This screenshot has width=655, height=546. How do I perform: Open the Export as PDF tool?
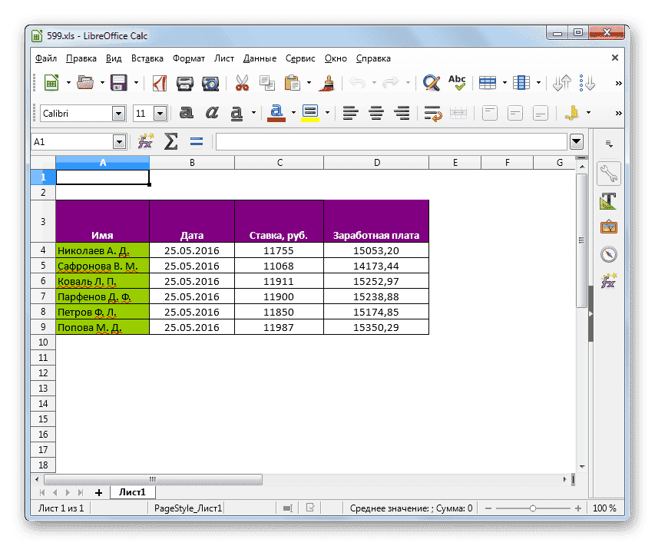point(158,83)
